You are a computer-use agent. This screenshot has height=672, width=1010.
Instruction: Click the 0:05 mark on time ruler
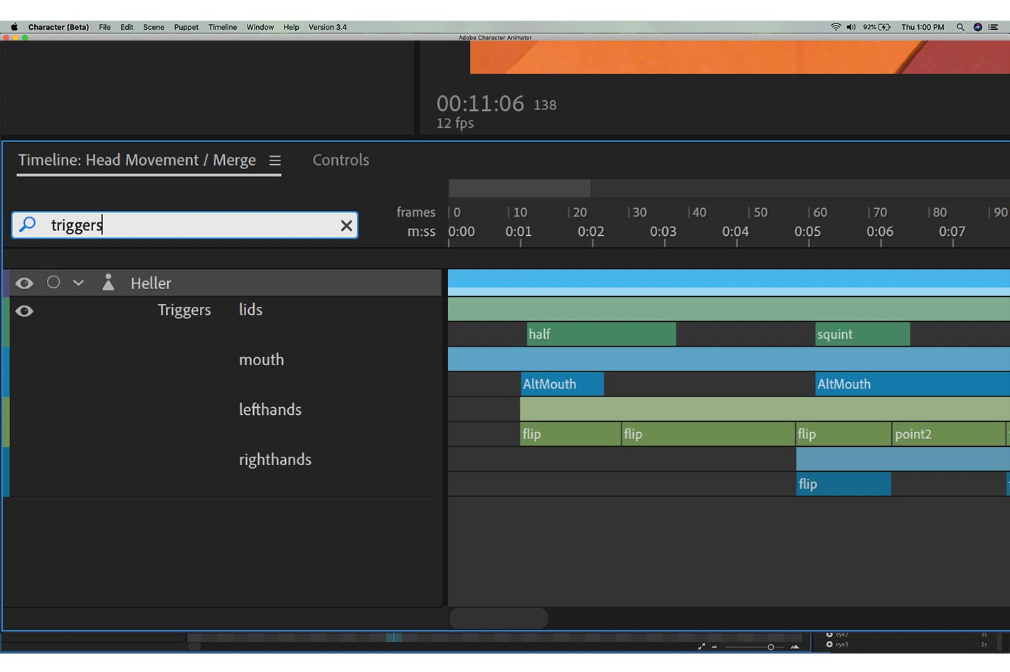[808, 232]
